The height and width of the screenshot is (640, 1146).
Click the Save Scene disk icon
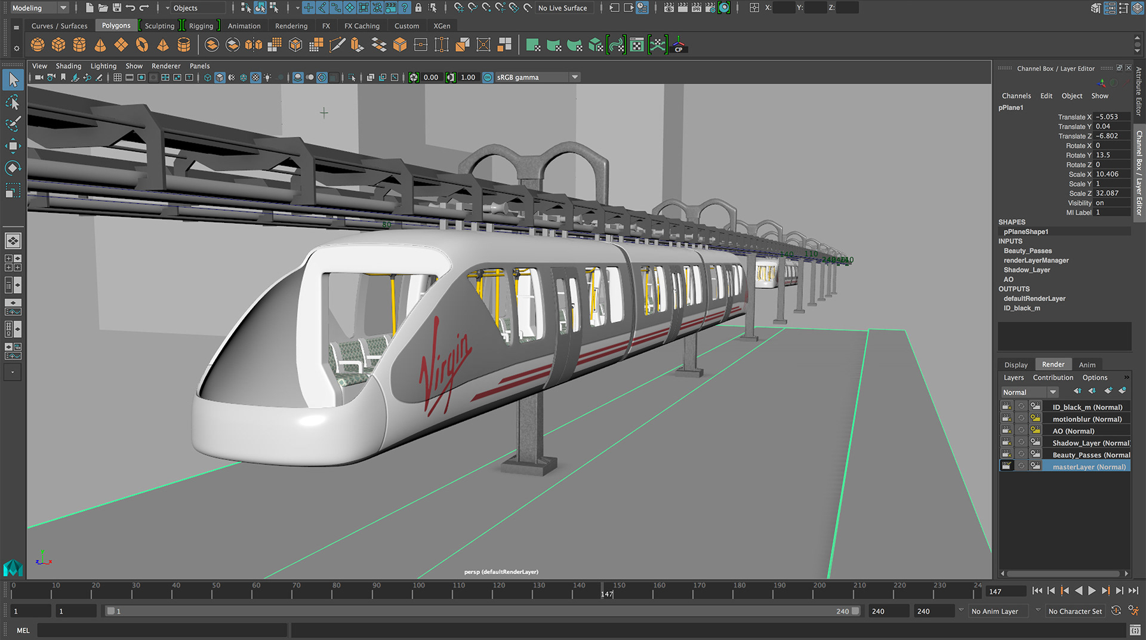117,8
